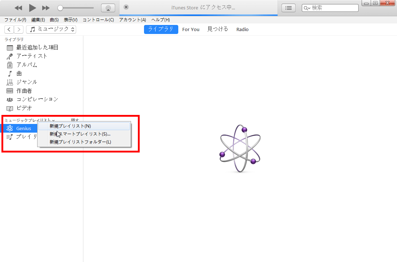Go forward with the right arrow button
Viewport: 397px width, 262px height.
19,29
